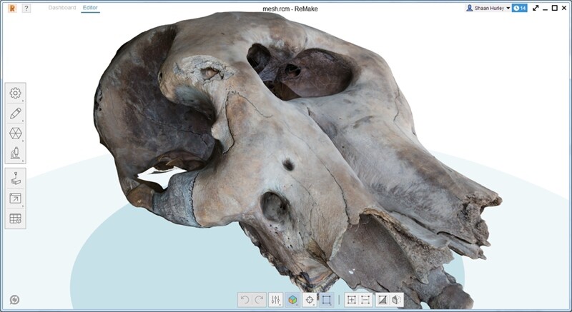Toggle the isolate half-cube view button
This screenshot has width=572, height=312.
(x=397, y=301)
